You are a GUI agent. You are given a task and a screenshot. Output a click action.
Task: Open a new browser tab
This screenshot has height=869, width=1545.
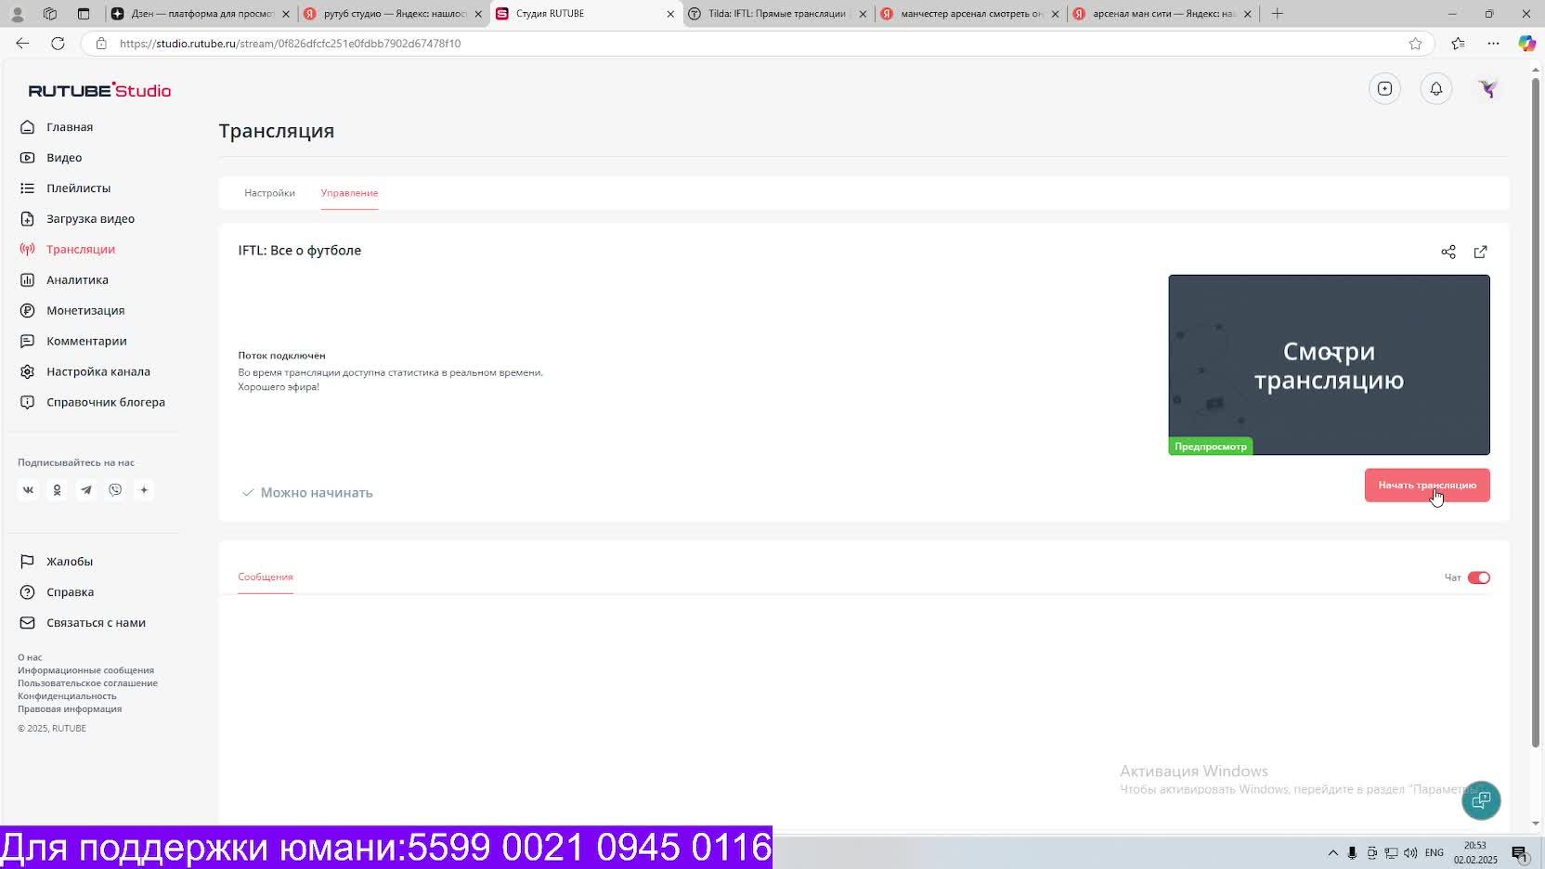coord(1278,14)
